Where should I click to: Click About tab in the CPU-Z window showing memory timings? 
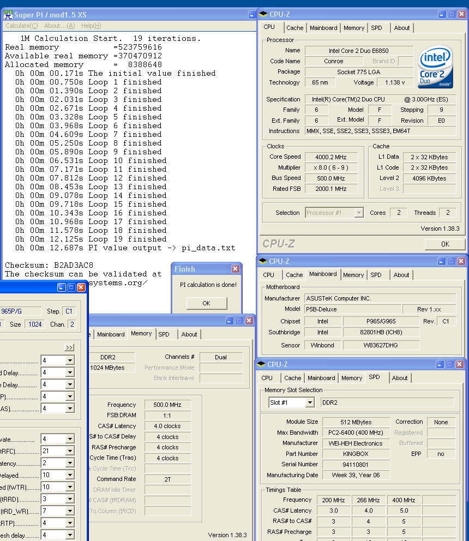189,334
